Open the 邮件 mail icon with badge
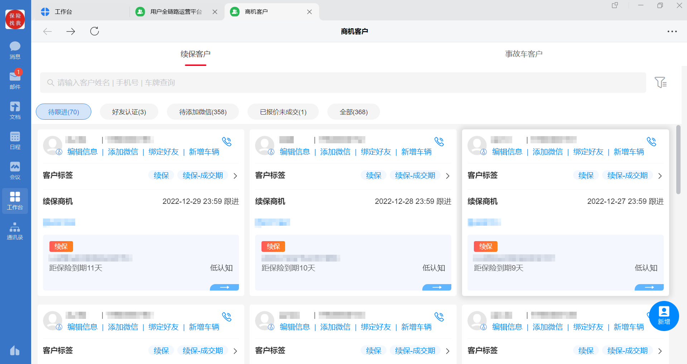The height and width of the screenshot is (364, 687). coord(15,80)
